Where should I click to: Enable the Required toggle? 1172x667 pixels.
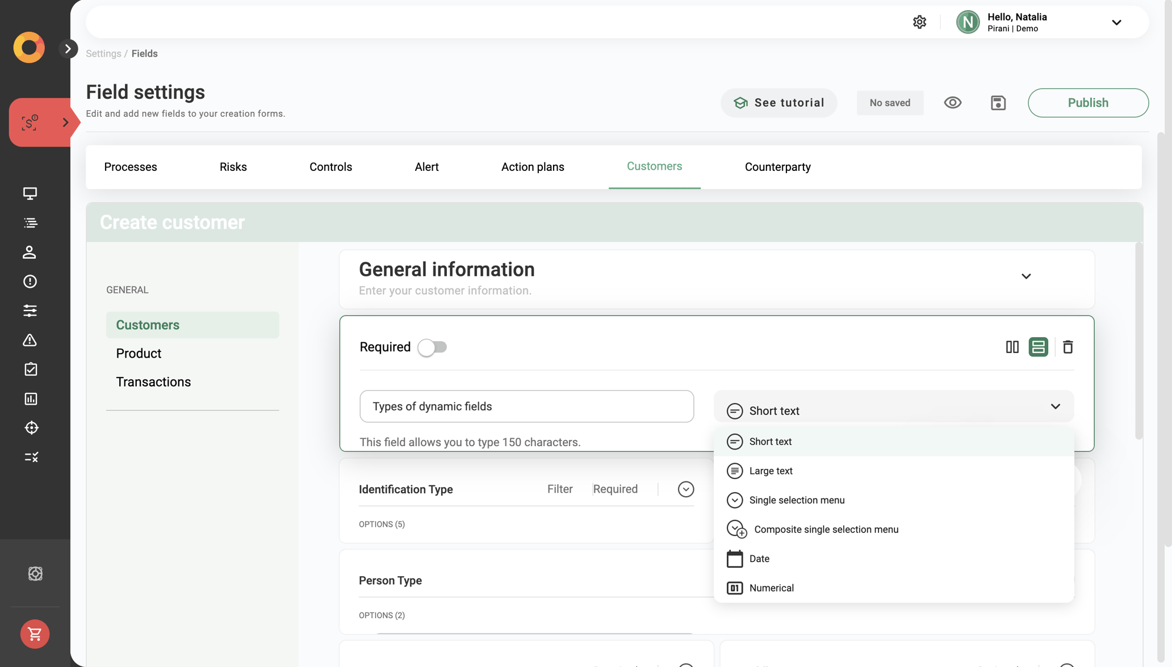(433, 347)
